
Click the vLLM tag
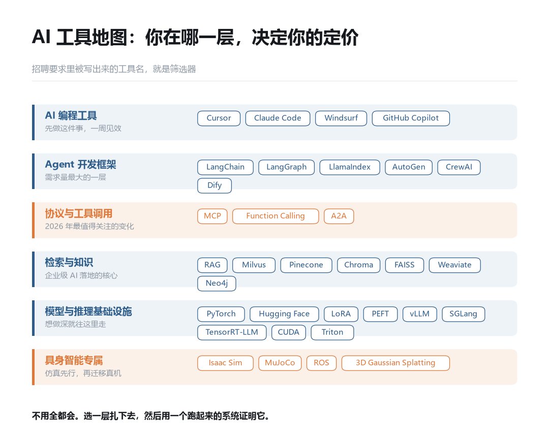coord(420,314)
